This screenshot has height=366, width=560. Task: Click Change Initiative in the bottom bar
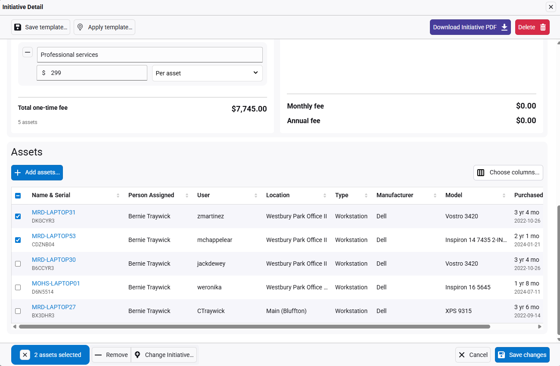[164, 355]
